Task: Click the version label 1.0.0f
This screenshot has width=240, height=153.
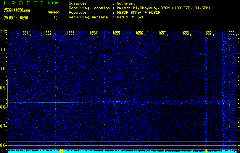Action: pyautogui.click(x=53, y=3)
